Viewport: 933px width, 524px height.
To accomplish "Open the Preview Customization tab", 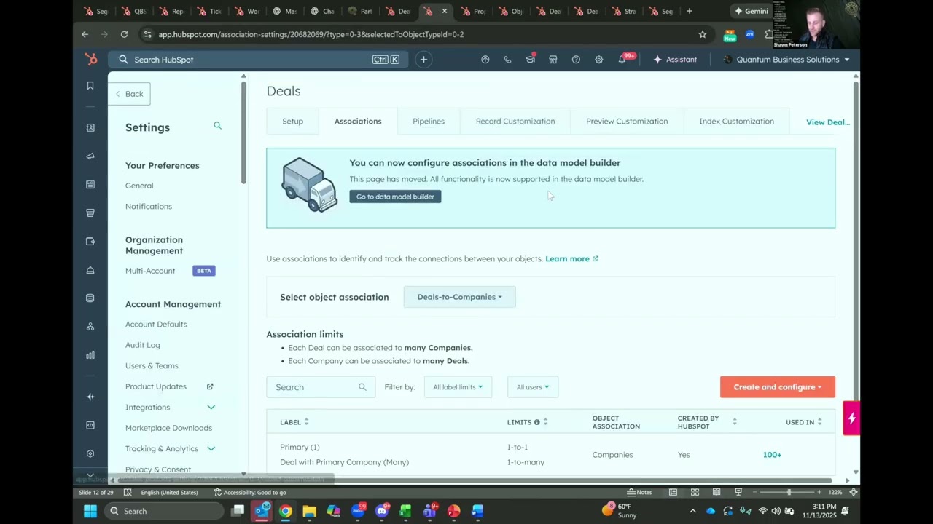I will pos(627,122).
